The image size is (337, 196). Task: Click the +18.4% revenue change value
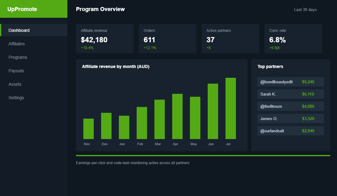coord(87,48)
